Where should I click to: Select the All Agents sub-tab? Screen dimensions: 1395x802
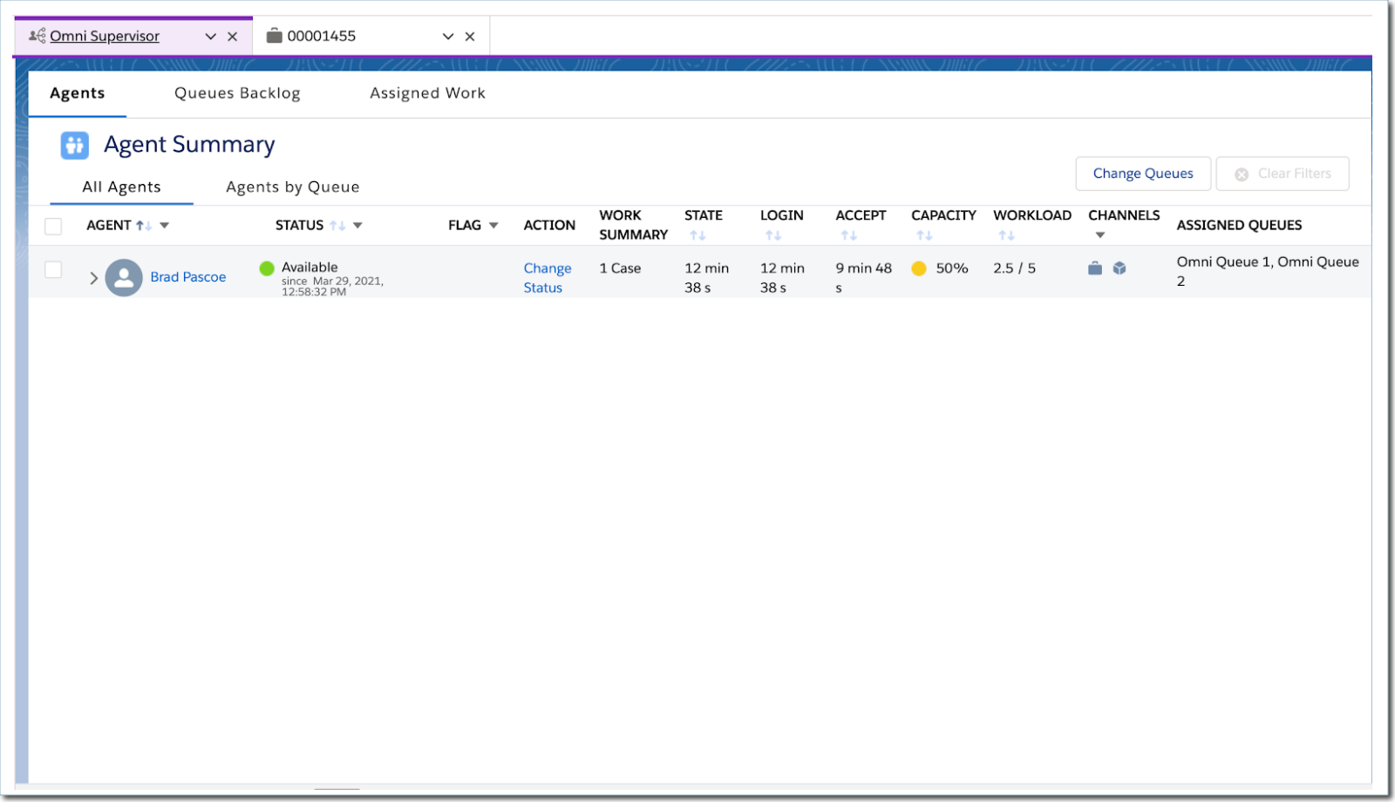[x=121, y=187]
